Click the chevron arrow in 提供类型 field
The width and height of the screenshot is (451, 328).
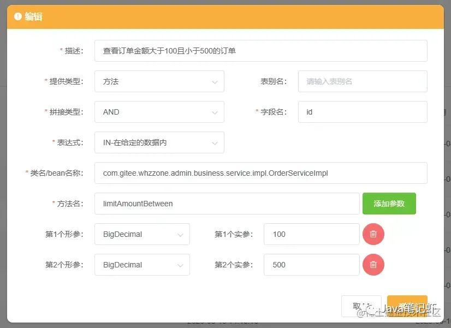pos(215,82)
